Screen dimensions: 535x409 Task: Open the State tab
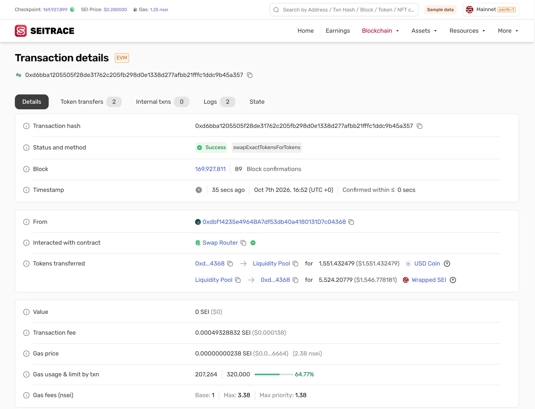(x=257, y=102)
